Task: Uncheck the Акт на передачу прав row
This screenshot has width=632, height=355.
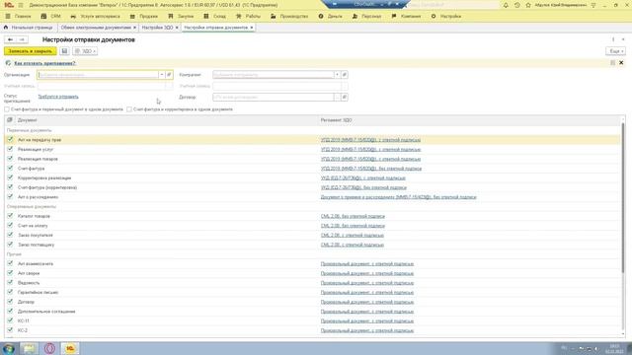Action: click(10, 140)
